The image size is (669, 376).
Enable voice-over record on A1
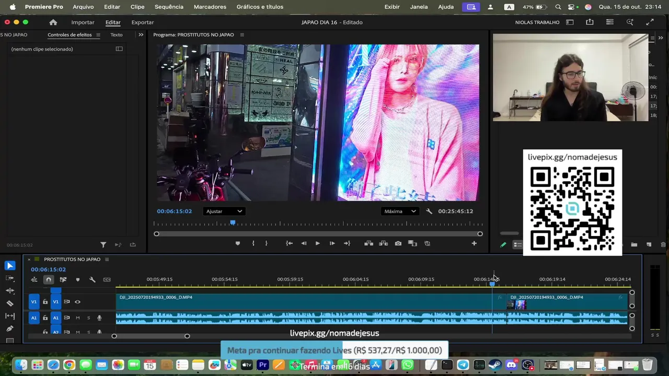(x=99, y=318)
